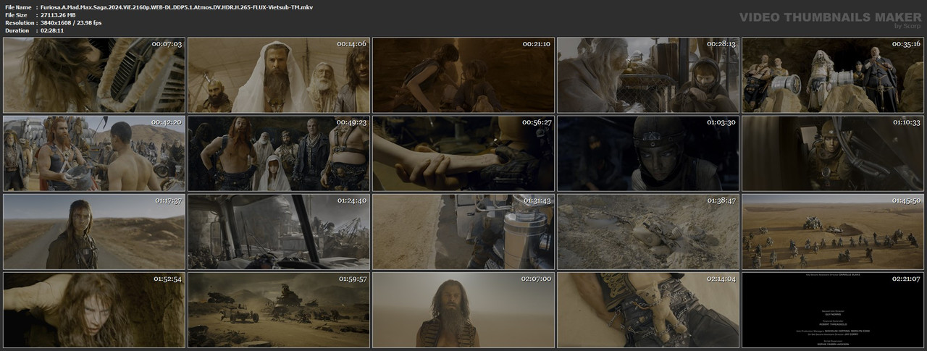Click the frame at 01:24:40
The width and height of the screenshot is (927, 351).
(279, 232)
